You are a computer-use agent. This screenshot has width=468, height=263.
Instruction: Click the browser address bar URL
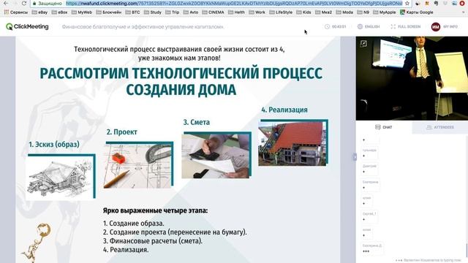tap(234, 3)
